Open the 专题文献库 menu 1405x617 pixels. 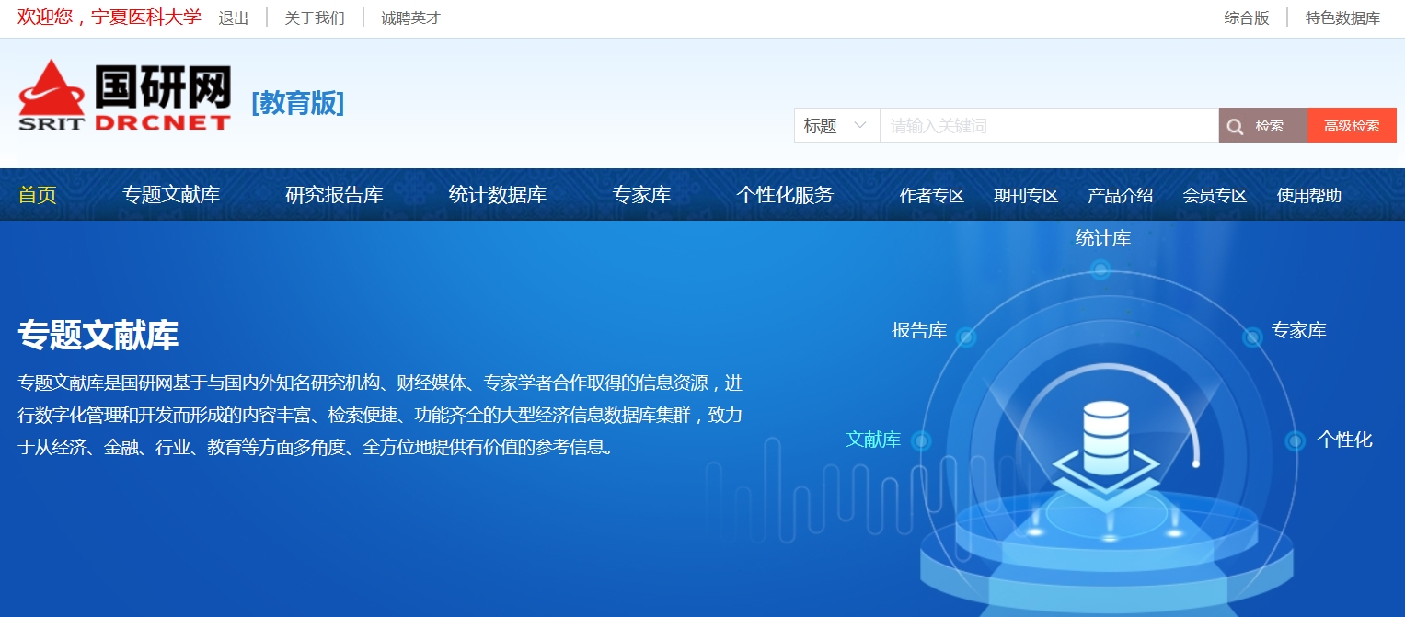(171, 195)
